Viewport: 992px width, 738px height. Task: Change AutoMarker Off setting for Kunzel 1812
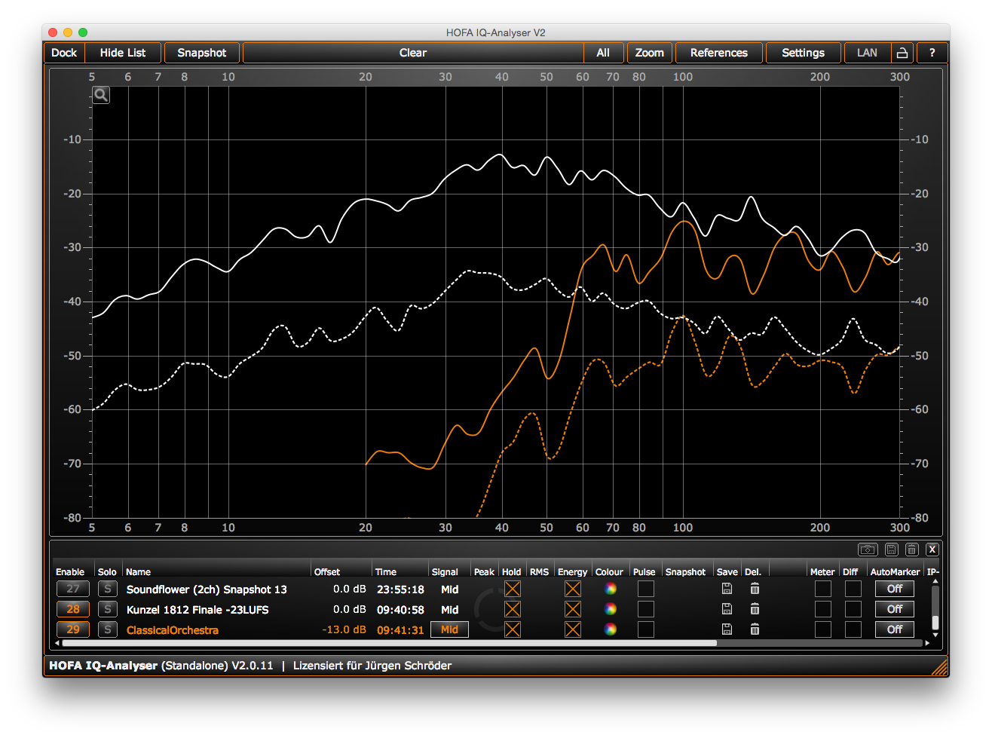click(x=894, y=609)
